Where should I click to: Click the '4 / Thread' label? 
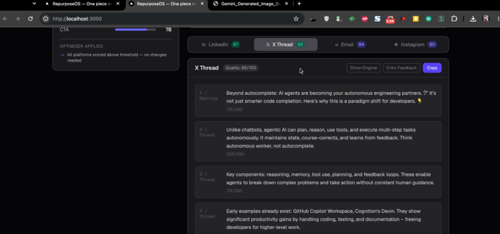coord(207,214)
